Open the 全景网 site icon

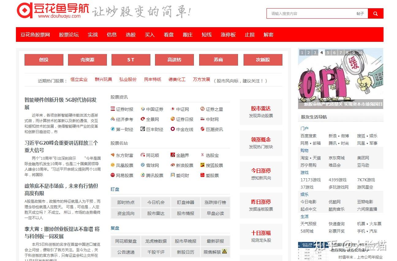tap(143, 119)
